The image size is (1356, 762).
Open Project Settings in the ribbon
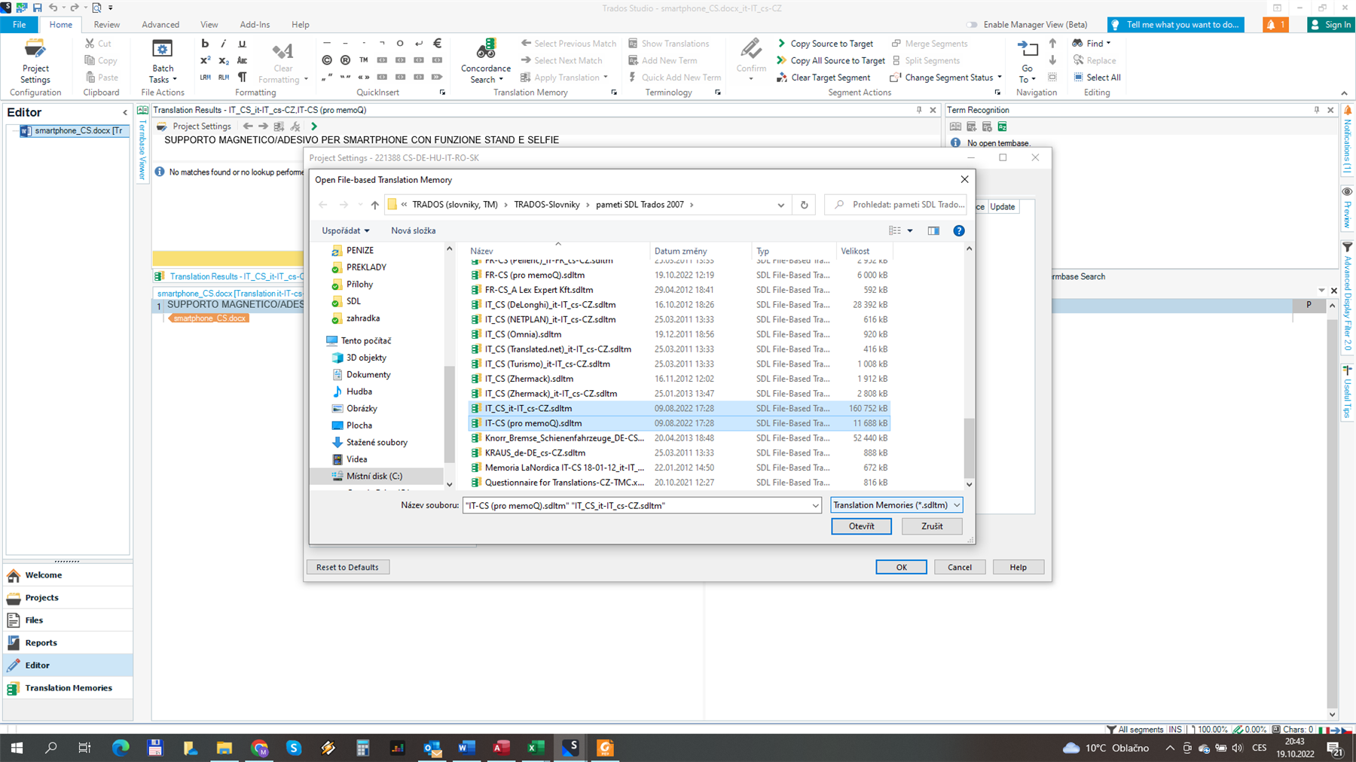click(35, 61)
